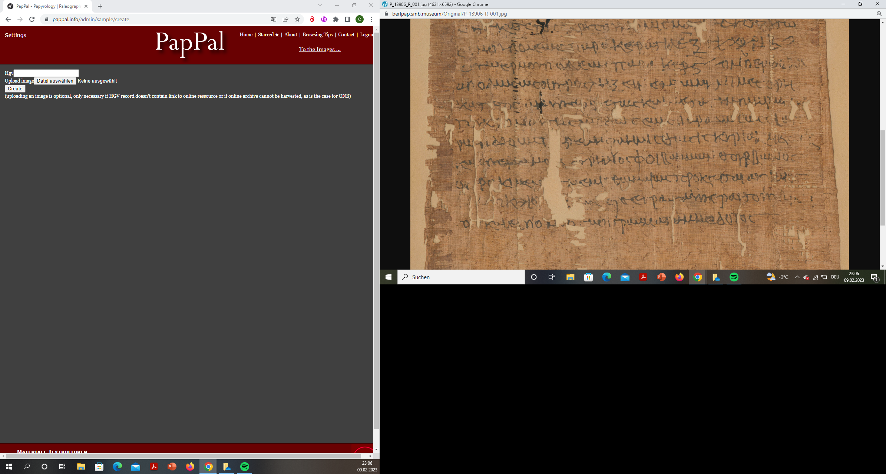Click papyrus window vertical scrollbar
The width and height of the screenshot is (886, 474).
(x=883, y=178)
